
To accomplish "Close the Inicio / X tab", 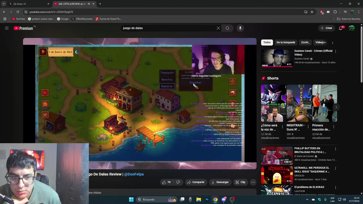I will click(48, 4).
